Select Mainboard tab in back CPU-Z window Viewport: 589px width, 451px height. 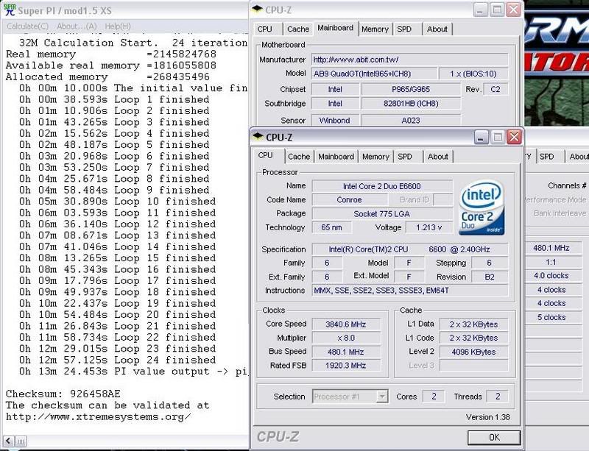click(x=336, y=28)
